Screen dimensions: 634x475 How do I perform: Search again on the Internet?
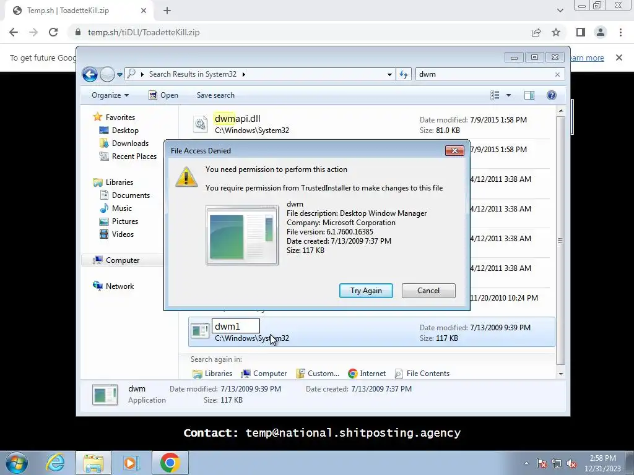pos(367,374)
